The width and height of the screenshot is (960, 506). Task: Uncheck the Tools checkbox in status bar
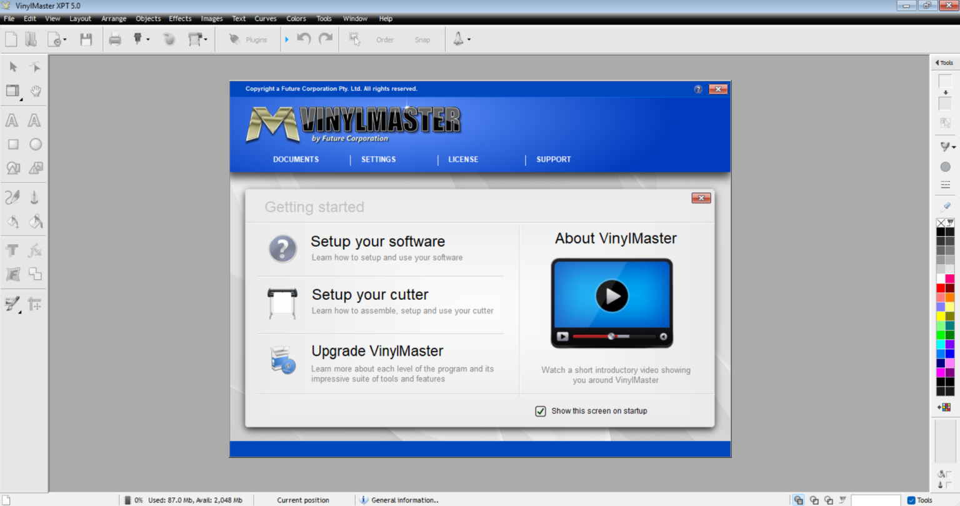pos(911,500)
